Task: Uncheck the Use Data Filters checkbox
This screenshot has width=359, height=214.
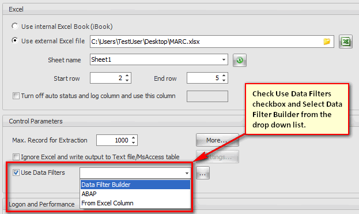Action: pyautogui.click(x=16, y=172)
